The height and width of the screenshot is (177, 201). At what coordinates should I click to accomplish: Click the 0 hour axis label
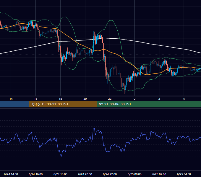pos(134,99)
